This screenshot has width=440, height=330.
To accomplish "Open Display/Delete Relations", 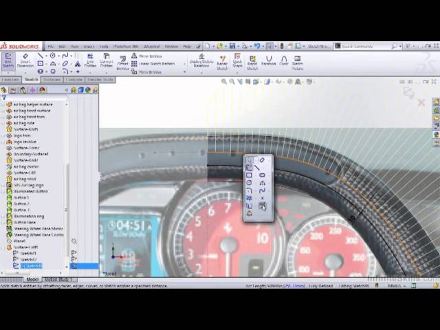I will click(x=201, y=60).
